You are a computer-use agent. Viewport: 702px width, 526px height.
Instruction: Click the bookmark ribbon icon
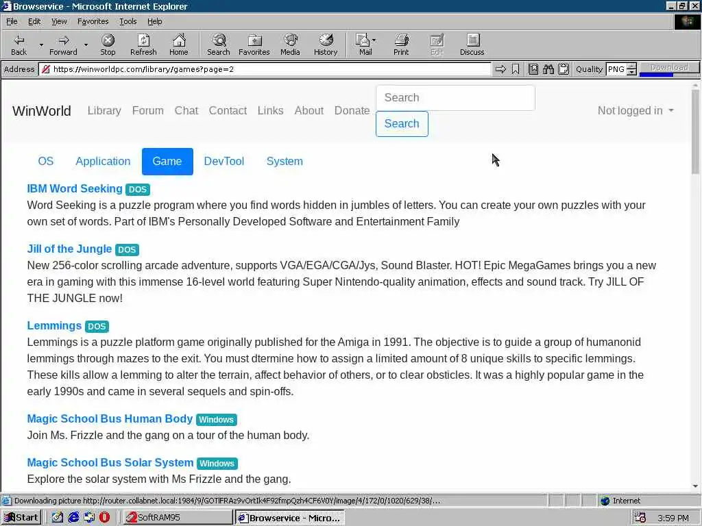point(516,69)
